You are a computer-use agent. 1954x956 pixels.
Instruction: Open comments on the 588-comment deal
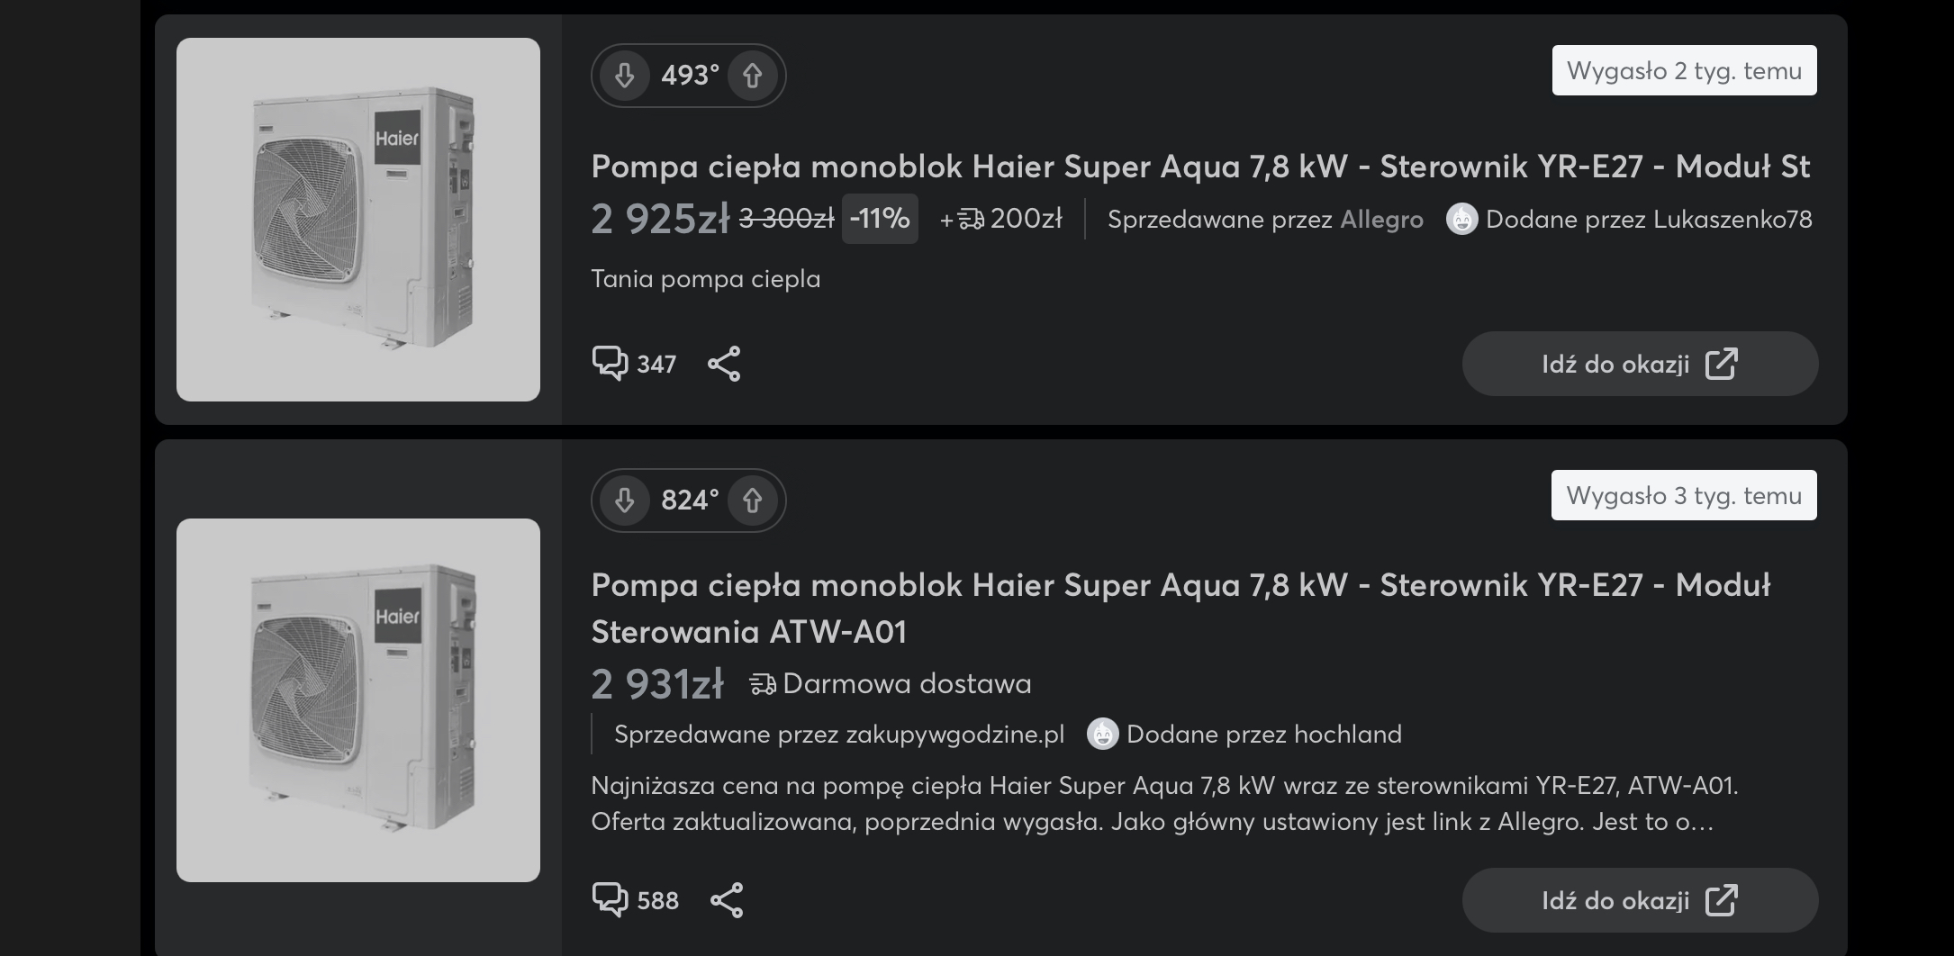click(x=635, y=900)
